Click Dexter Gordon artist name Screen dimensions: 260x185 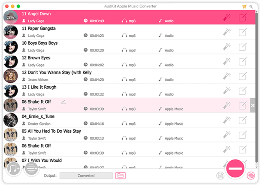point(39,124)
